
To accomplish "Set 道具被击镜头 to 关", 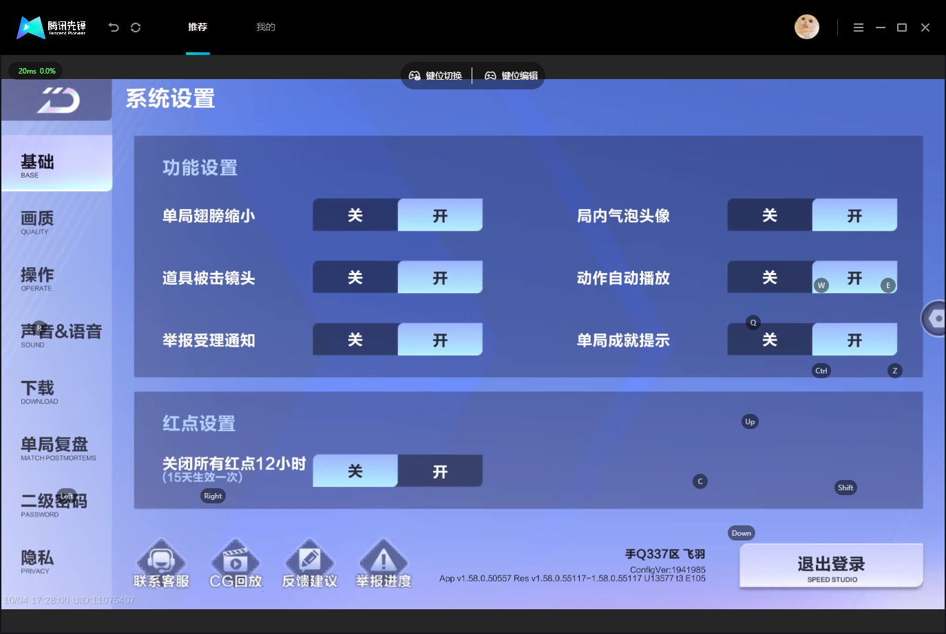I will 355,277.
